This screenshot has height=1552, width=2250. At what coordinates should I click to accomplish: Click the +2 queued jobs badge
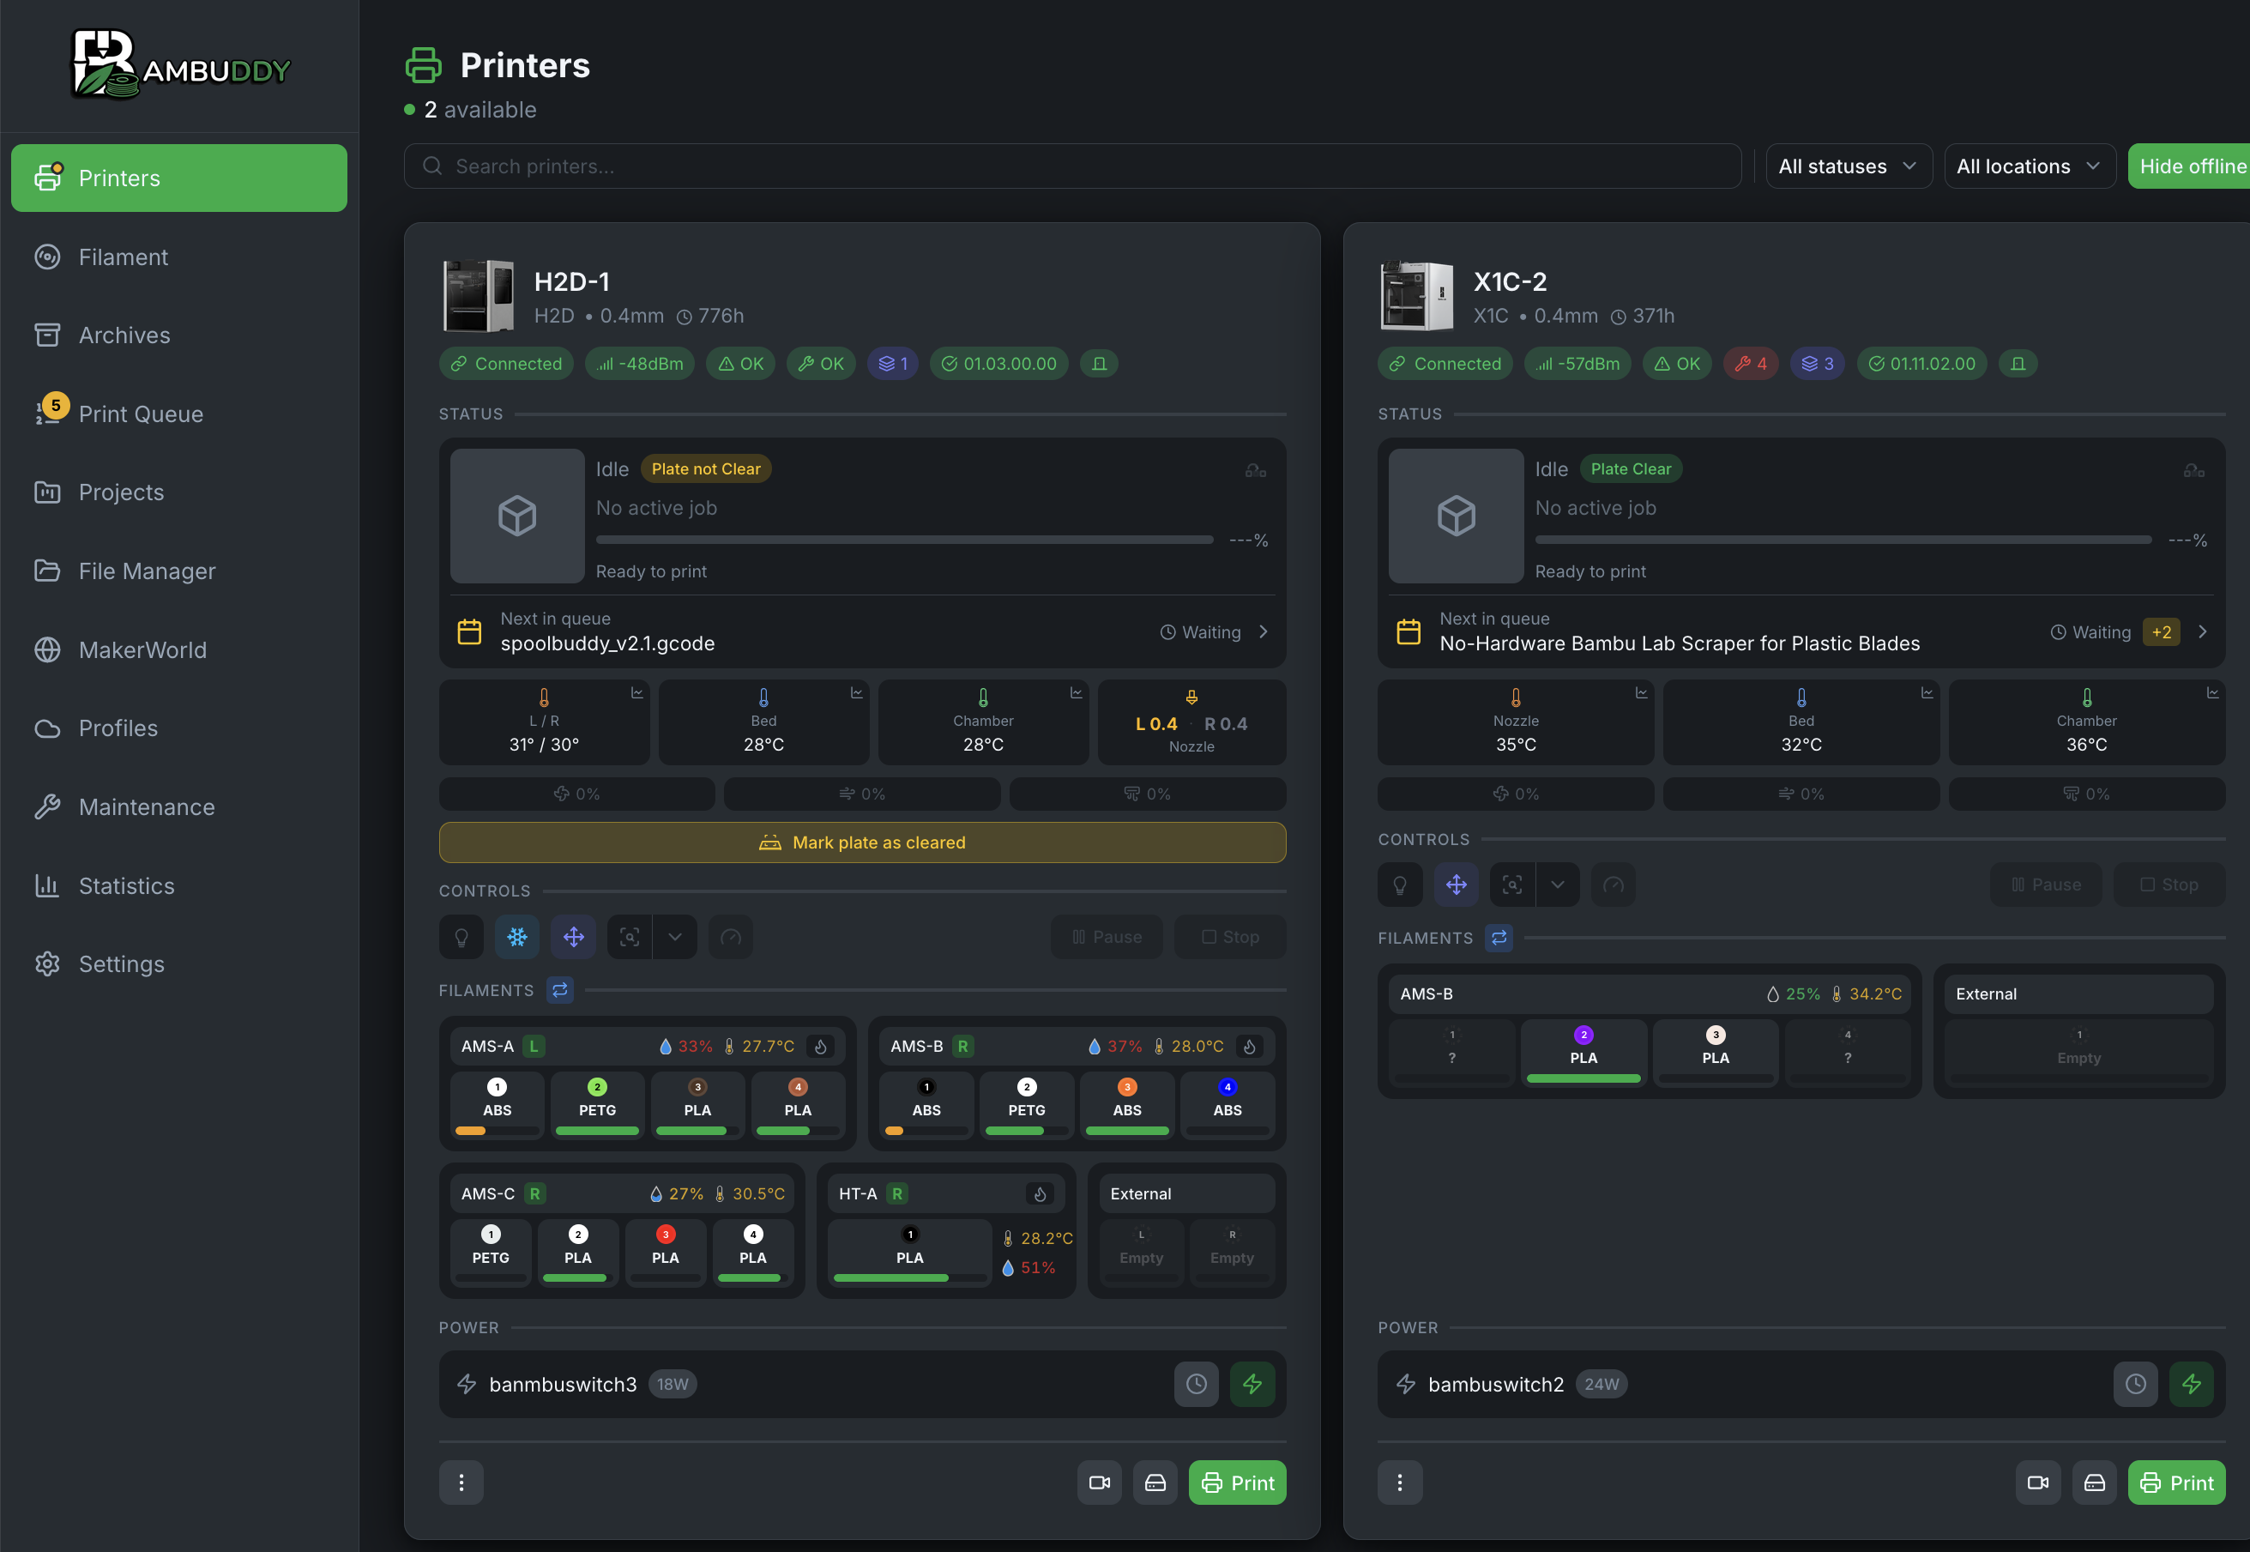click(2162, 632)
